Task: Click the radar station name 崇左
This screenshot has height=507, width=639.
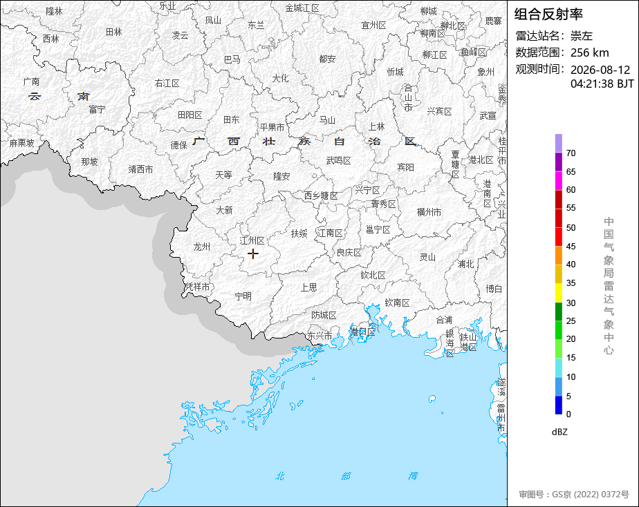Action: [x=581, y=36]
